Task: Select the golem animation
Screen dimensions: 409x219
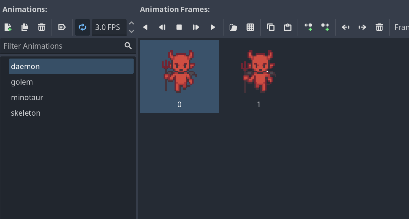Action: click(x=22, y=82)
